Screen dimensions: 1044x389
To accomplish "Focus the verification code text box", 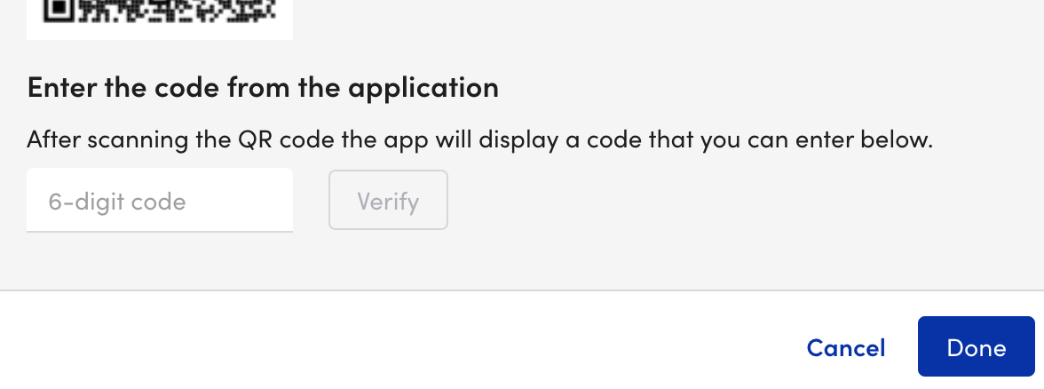I will 160,201.
